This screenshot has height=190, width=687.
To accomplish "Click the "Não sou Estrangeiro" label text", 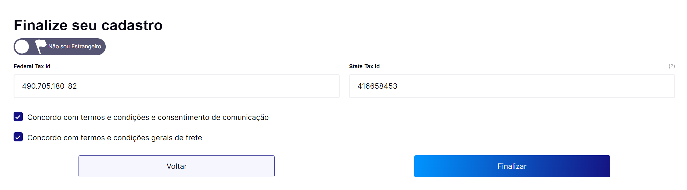I will tap(75, 47).
